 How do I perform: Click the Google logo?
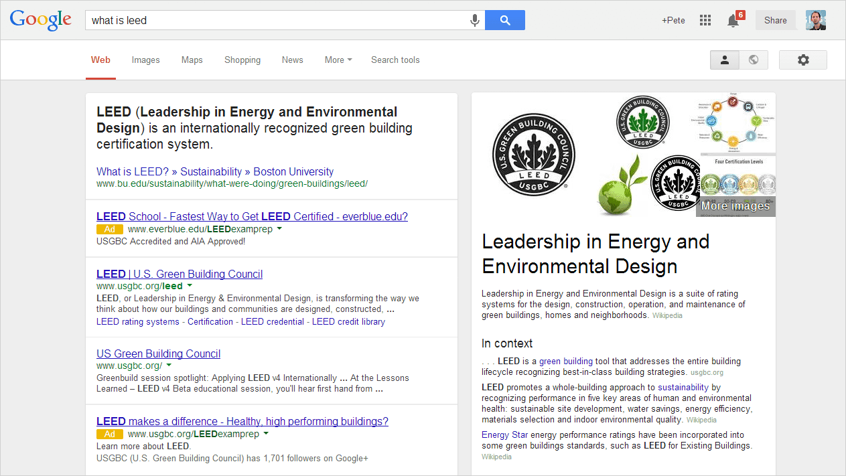point(41,20)
